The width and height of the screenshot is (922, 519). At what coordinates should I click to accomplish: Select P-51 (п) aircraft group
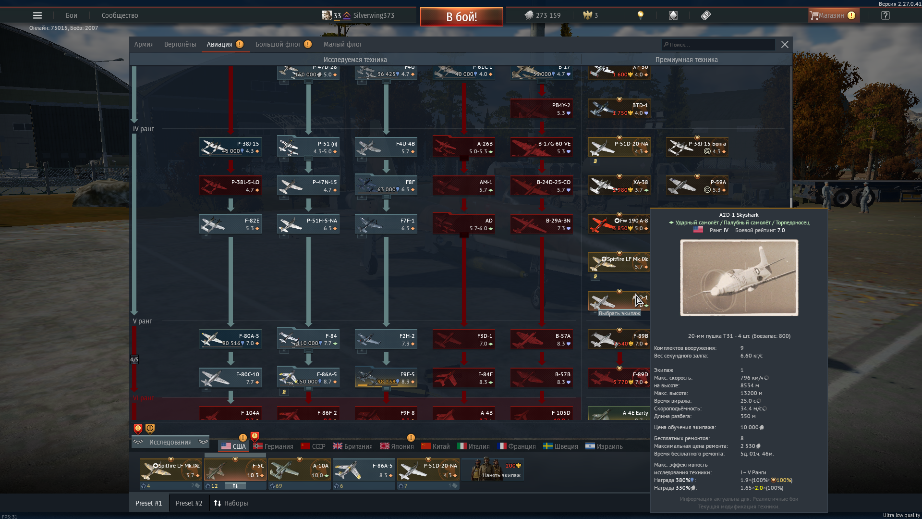click(308, 147)
